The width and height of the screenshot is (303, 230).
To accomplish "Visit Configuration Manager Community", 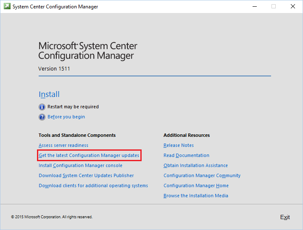I will [x=202, y=175].
